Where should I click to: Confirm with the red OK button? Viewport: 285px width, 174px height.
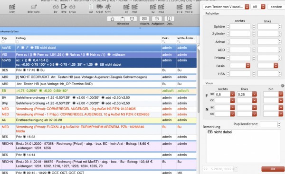273,169
